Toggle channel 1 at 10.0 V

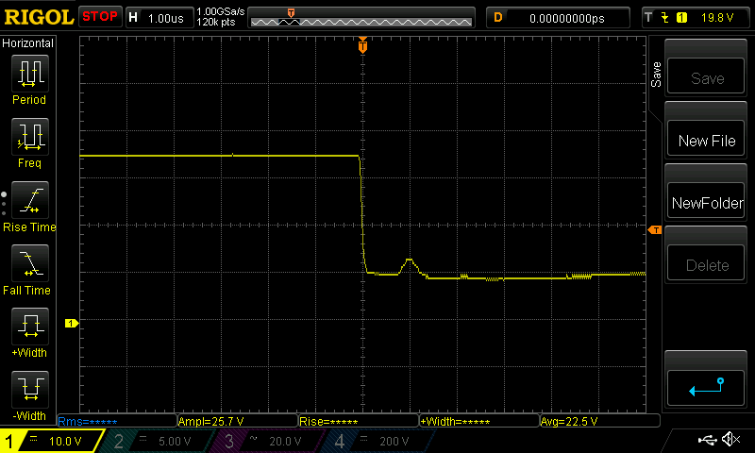pyautogui.click(x=50, y=441)
